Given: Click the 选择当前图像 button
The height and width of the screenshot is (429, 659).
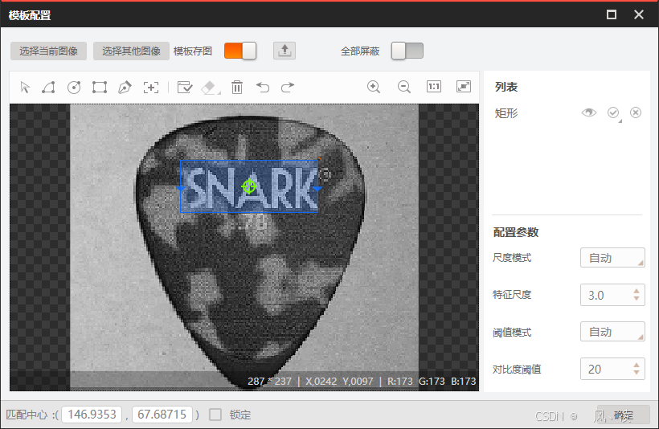Looking at the screenshot, I should (48, 51).
